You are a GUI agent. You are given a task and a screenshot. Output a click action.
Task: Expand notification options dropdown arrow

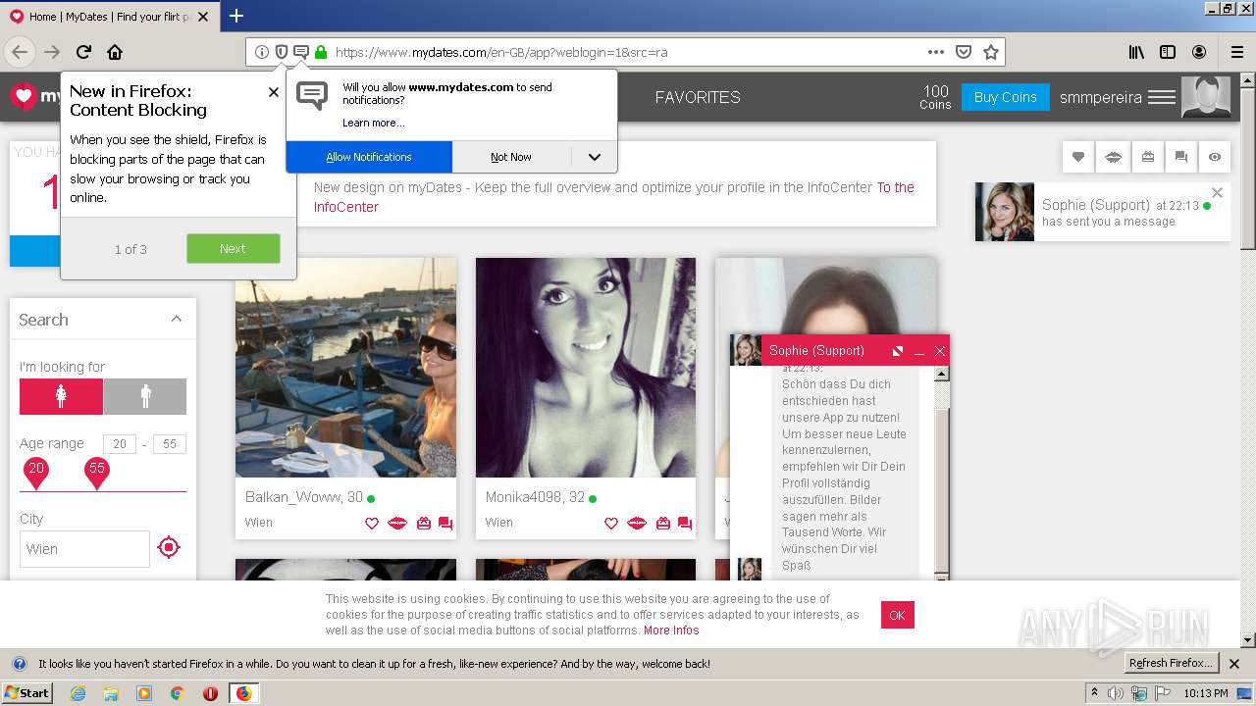tap(594, 157)
